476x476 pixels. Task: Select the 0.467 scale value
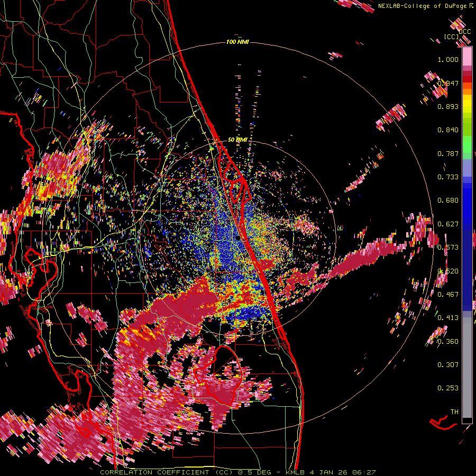tap(448, 294)
